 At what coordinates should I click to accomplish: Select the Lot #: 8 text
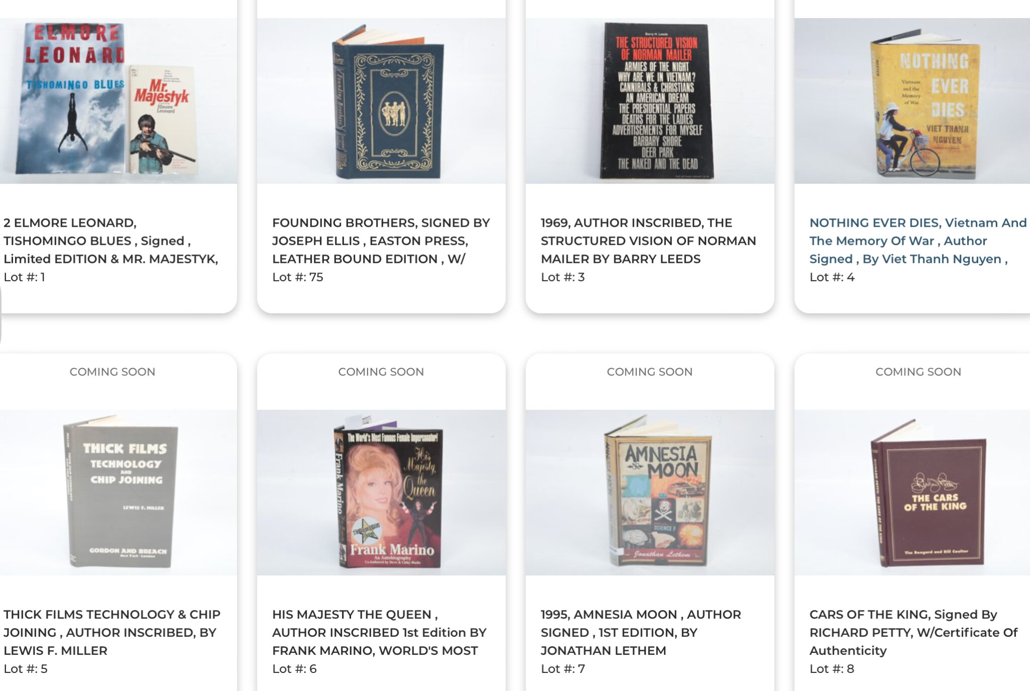(x=831, y=669)
